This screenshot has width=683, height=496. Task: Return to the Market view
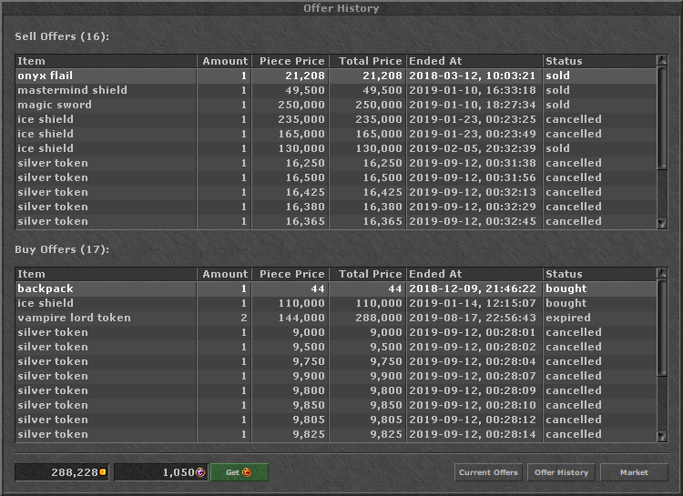(634, 472)
